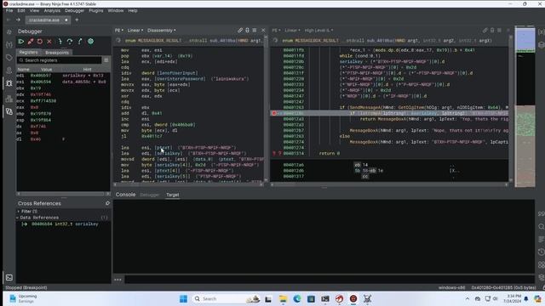Click the console command input field

coord(330,280)
